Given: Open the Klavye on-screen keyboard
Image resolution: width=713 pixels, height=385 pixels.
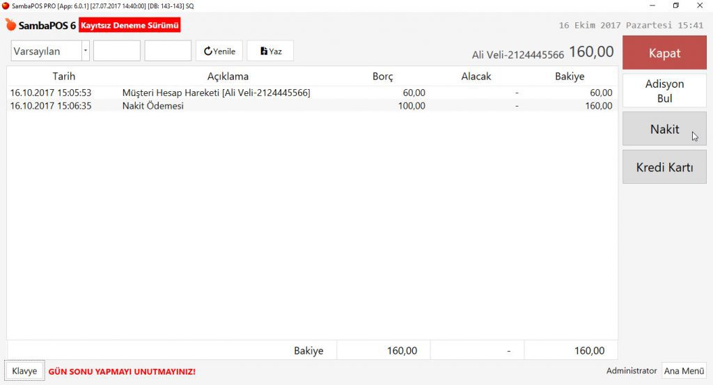Looking at the screenshot, I should [24, 371].
